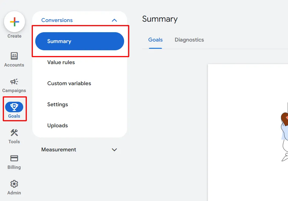Click the Measurement section label text
This screenshot has height=201, width=288.
[59, 150]
